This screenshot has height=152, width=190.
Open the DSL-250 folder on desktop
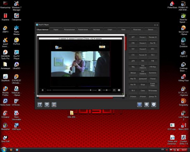click(72, 114)
